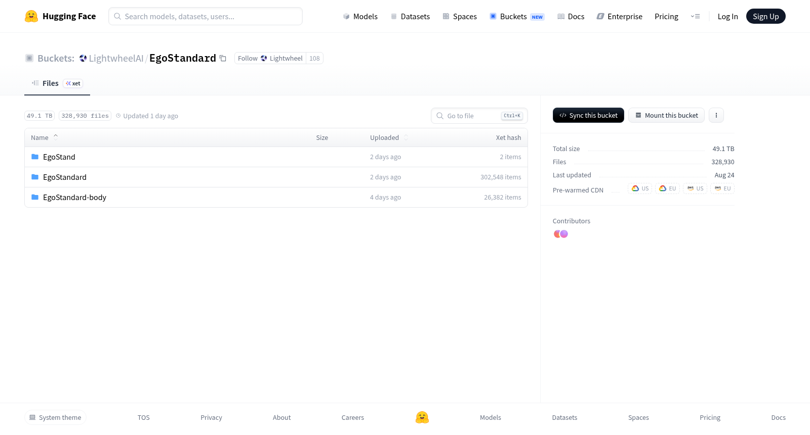810x435 pixels.
Task: Open the Spaces nav item
Action: (460, 16)
